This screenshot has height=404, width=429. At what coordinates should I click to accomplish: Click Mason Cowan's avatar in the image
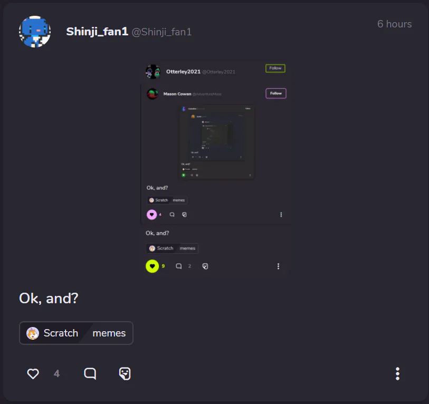point(152,94)
